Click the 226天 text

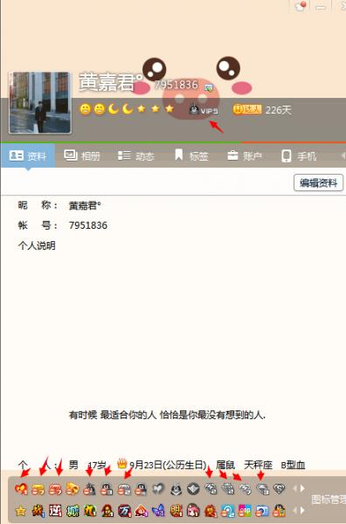pos(279,110)
